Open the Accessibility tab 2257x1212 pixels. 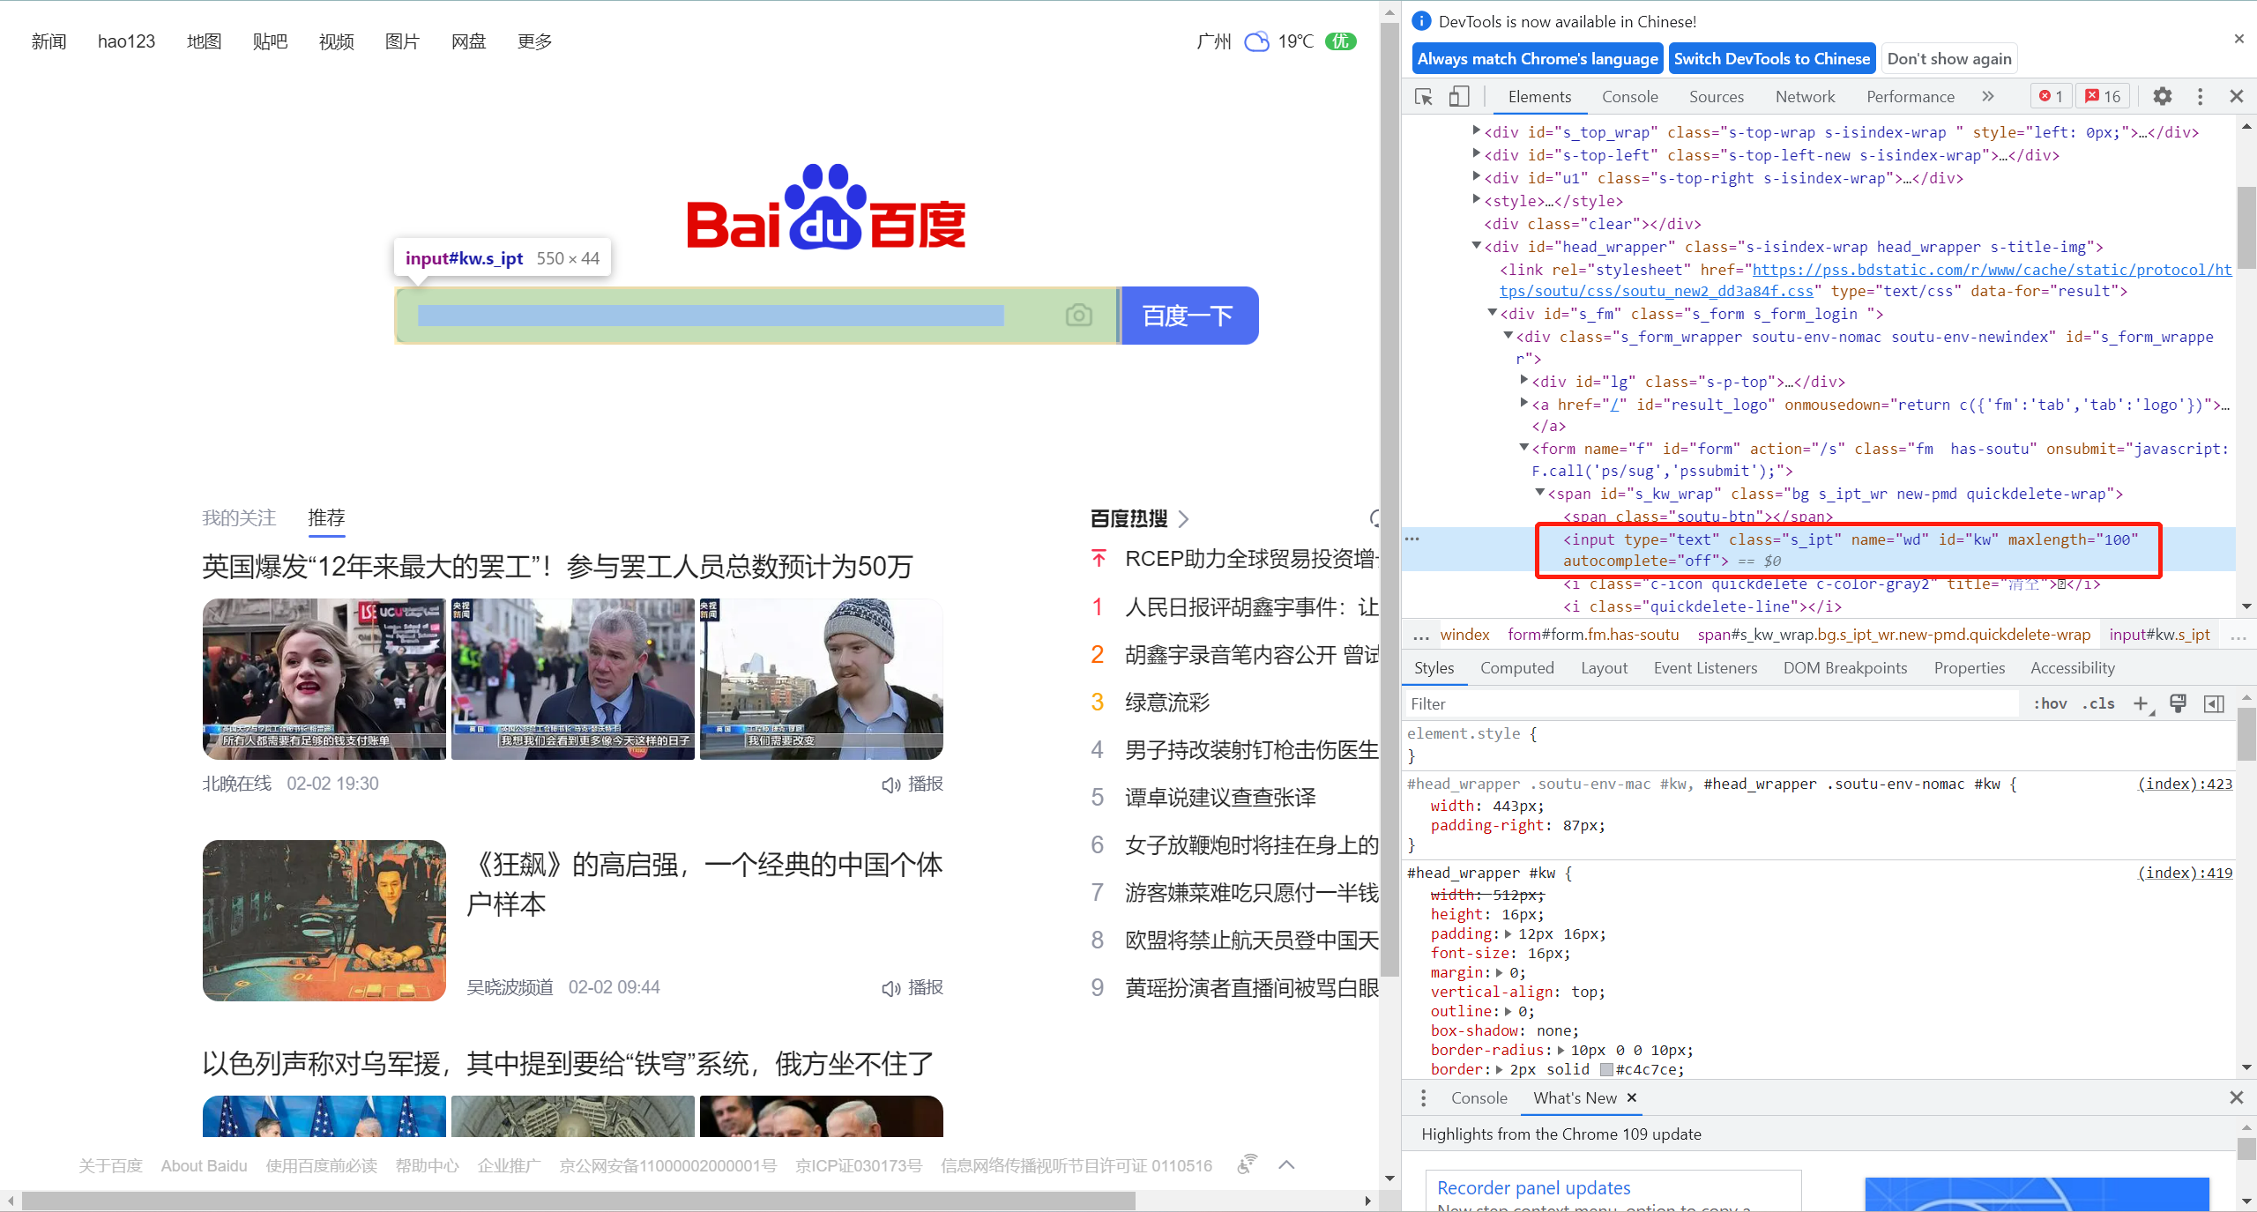point(2072,668)
